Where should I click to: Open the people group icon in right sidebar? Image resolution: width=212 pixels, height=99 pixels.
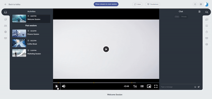(x=207, y=38)
